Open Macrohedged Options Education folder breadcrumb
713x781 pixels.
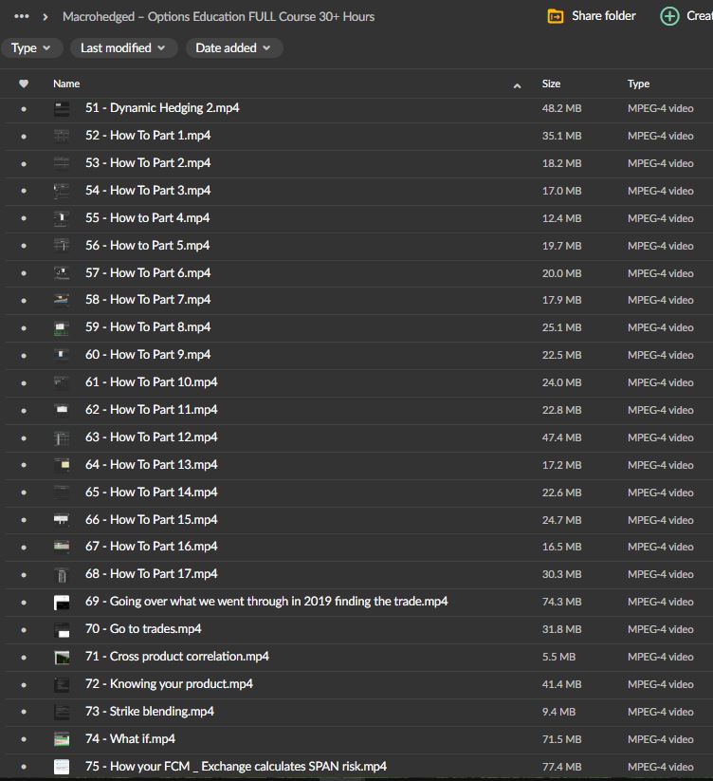coord(218,17)
